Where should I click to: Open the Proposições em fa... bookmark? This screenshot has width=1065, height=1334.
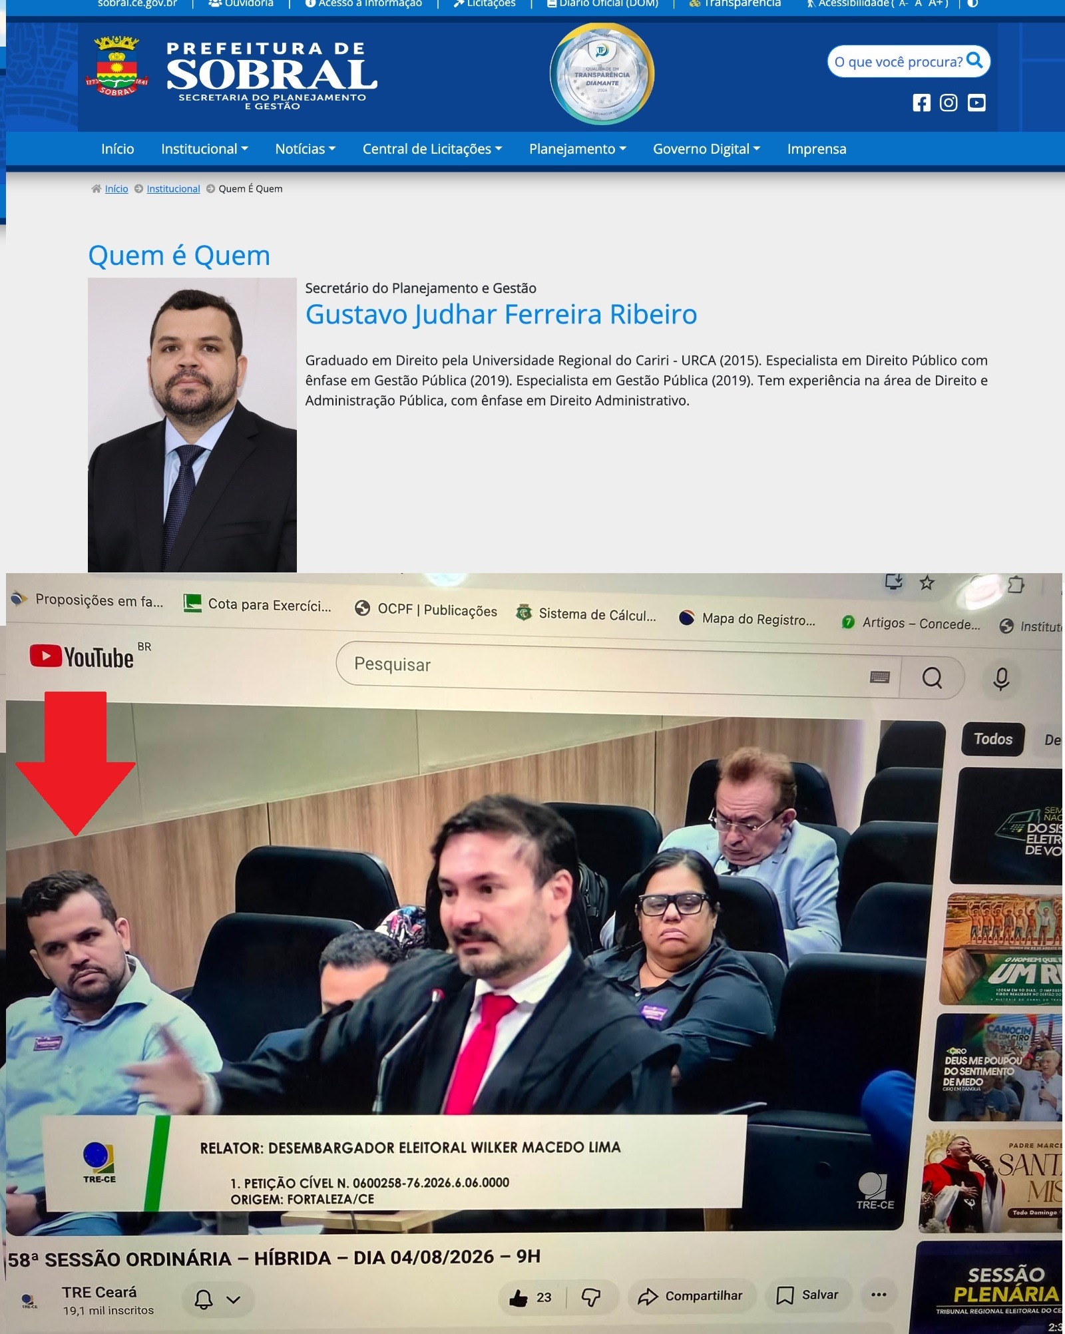[x=87, y=600]
